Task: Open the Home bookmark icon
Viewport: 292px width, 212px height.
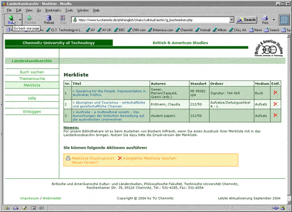Action: tap(8, 30)
